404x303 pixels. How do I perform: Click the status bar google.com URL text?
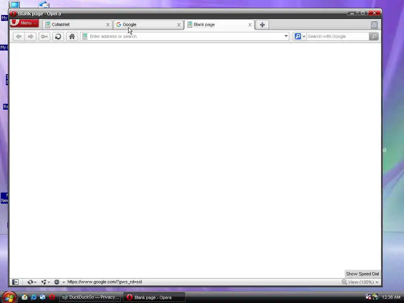[105, 282]
